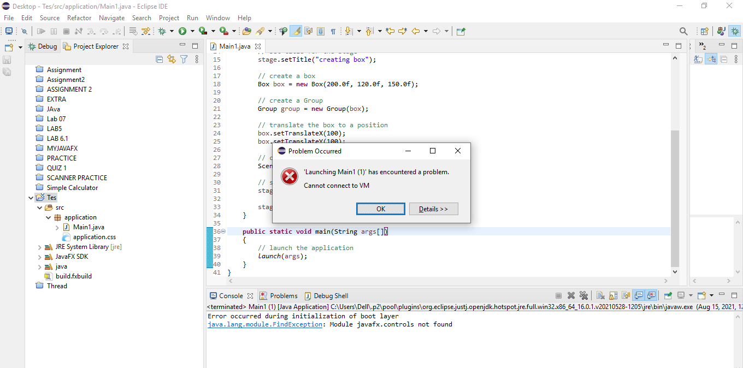Screen dimensions: 743x368
Task: Click the Coverage run toolbar icon
Action: point(203,32)
